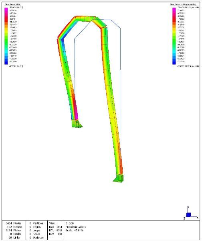Click the XYZ axis triad icon
Viewport: 202px width, 241px height.
[x=191, y=213]
